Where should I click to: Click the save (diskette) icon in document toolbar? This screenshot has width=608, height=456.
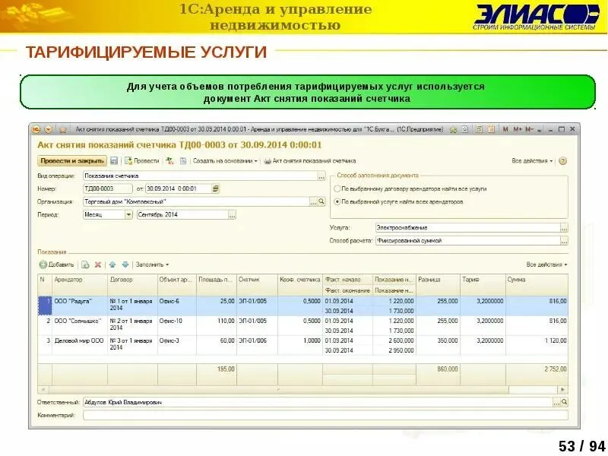pyautogui.click(x=114, y=160)
